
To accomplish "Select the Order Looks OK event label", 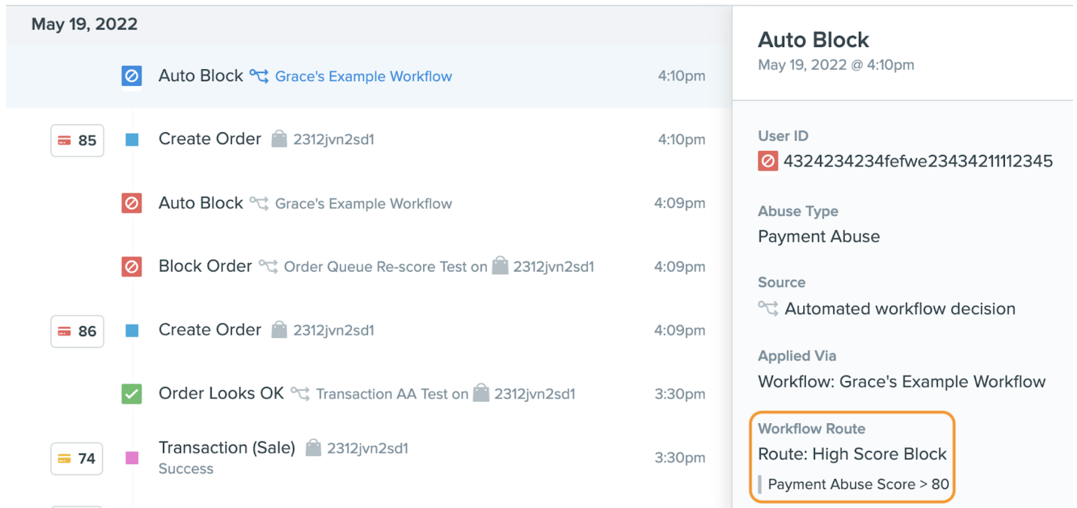I will click(x=221, y=394).
